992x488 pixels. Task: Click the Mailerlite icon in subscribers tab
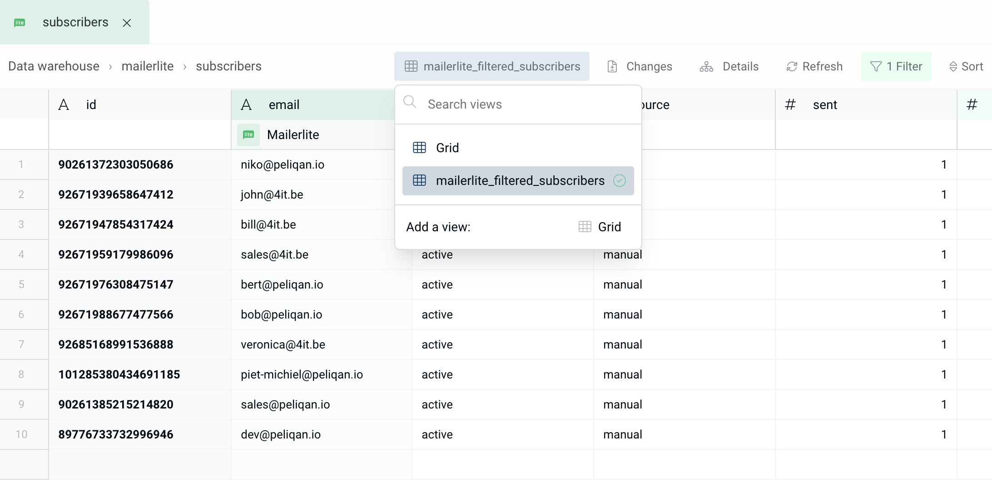pos(20,23)
